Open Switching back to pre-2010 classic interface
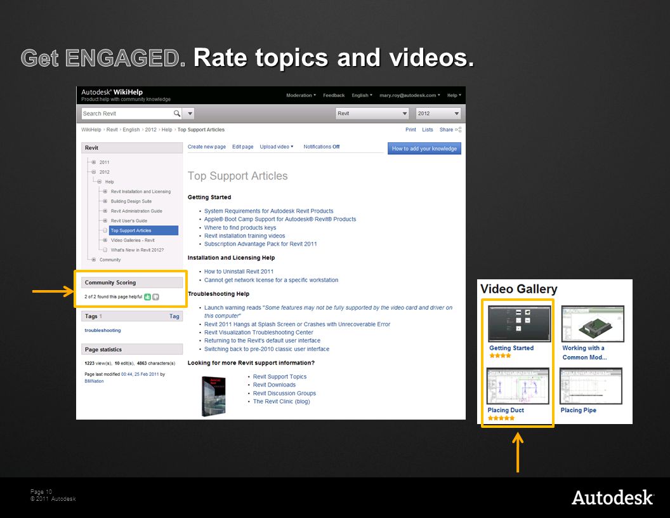 266,349
